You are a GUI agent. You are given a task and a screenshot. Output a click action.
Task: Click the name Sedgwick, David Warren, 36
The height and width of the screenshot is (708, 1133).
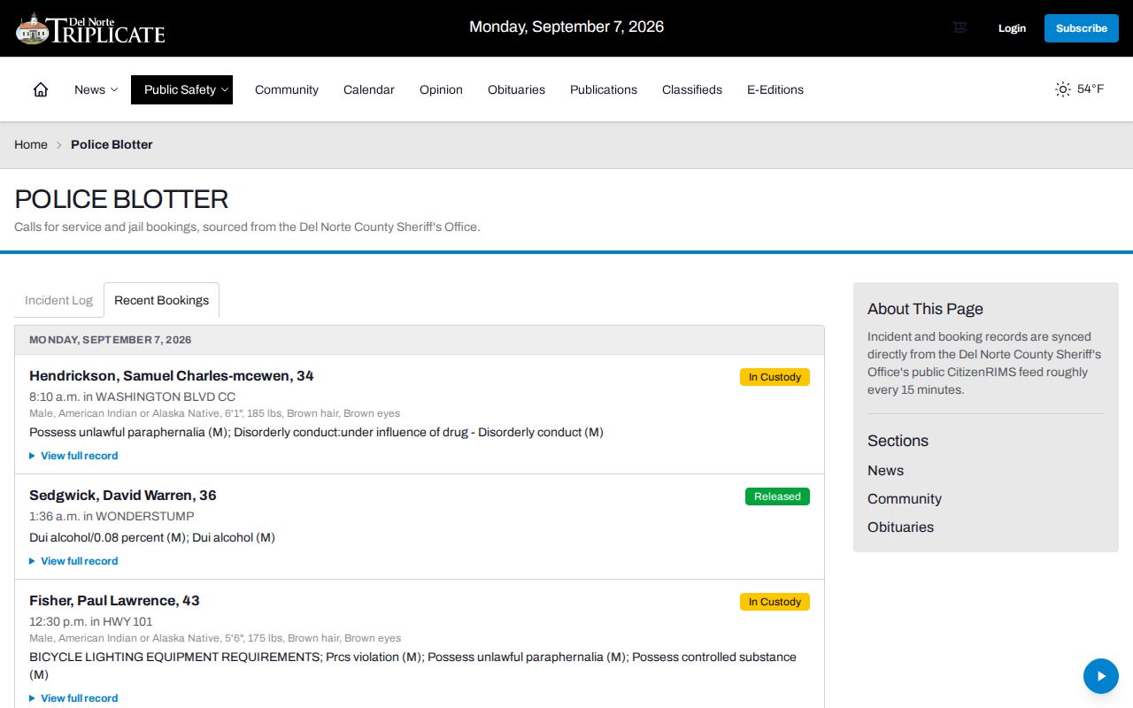[123, 496]
